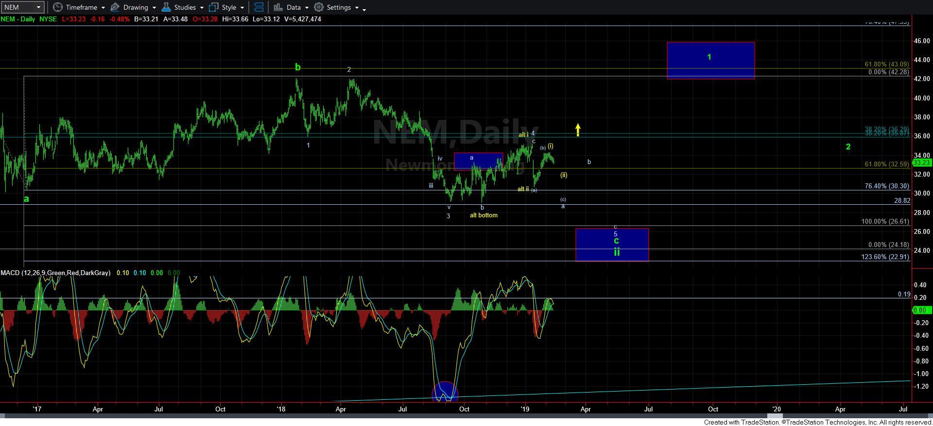This screenshot has height=426, width=933.
Task: Click the '20 label on the time axis
Action: click(x=777, y=410)
